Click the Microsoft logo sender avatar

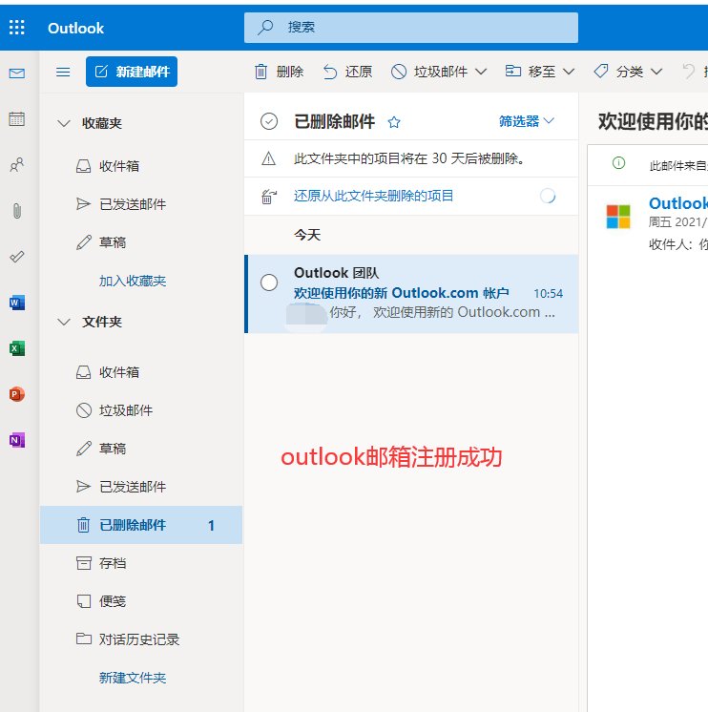click(618, 216)
